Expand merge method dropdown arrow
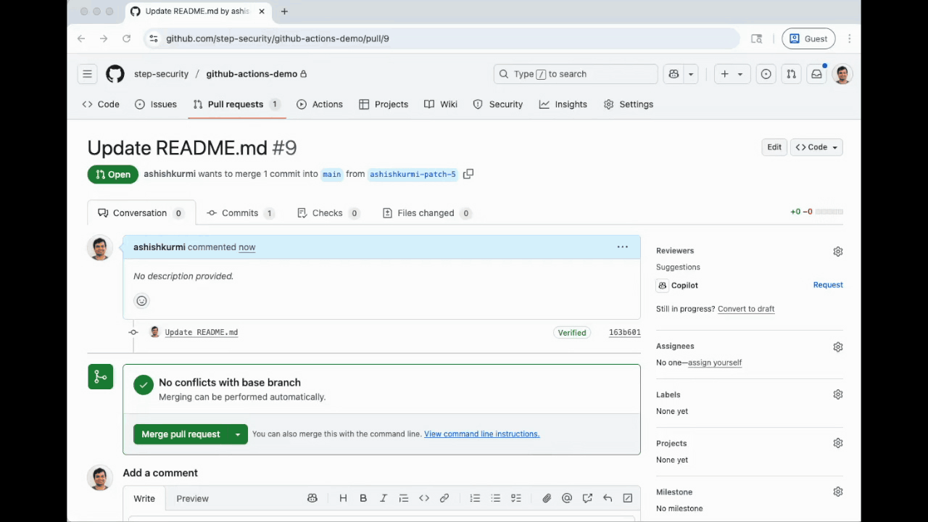This screenshot has width=928, height=522. click(238, 434)
